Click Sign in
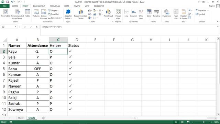The width and height of the screenshot is (220, 124). 212,6
